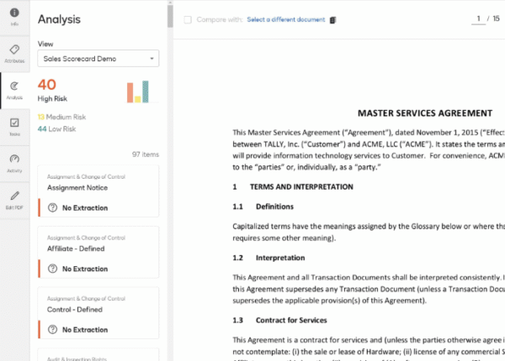Open the Info sidebar panel
Screen dimensions: 505x361
coord(14,18)
